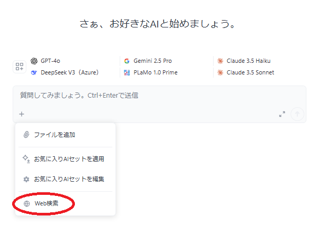Click the Claude icon beside 3.5 Sonnet
This screenshot has width=318, height=235.
click(220, 72)
